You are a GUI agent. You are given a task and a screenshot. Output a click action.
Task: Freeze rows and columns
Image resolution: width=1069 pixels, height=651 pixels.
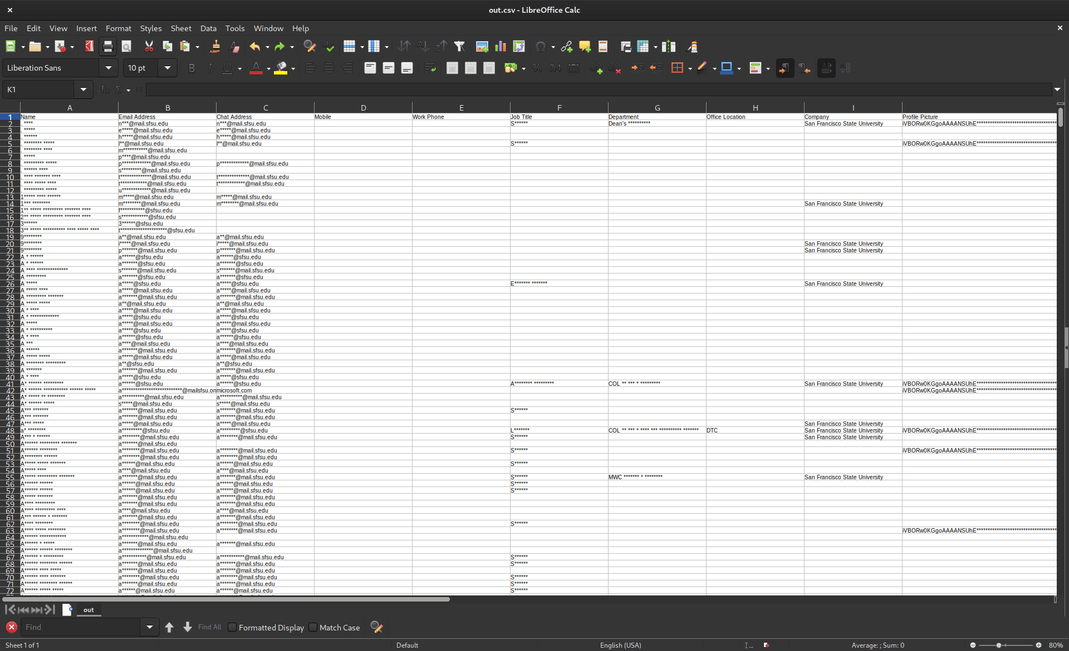[x=644, y=47]
